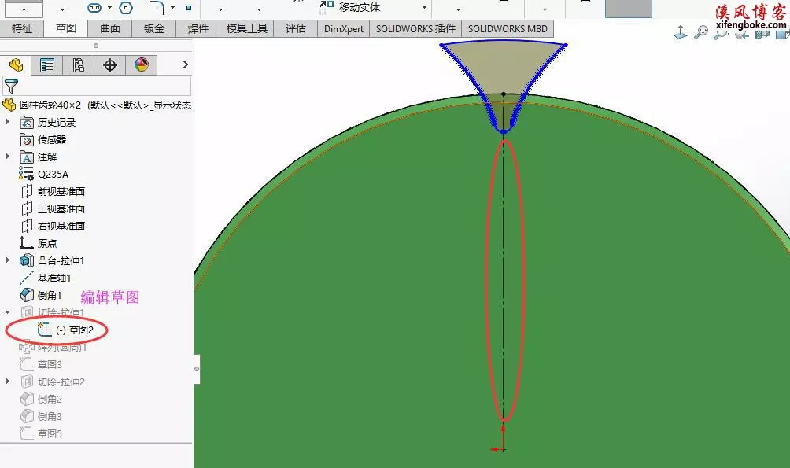Click the Zoom to Fit magnifier icon

(x=701, y=33)
